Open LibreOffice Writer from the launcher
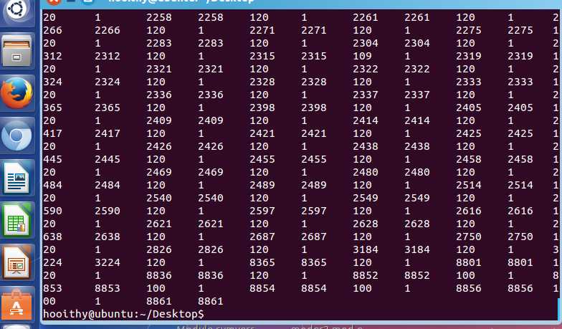Viewport: 562px width, 329px height. pos(17,178)
